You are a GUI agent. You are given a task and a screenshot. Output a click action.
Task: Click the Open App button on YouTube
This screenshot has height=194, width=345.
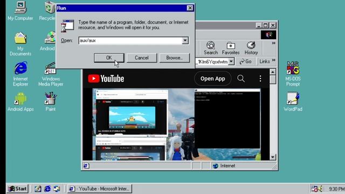coord(212,79)
